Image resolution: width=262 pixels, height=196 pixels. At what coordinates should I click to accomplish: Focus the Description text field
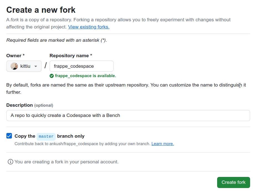click(128, 116)
